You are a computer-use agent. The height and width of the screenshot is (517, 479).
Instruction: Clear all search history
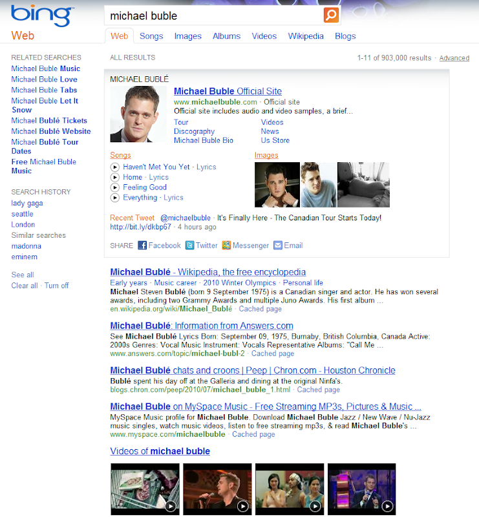[x=25, y=286]
